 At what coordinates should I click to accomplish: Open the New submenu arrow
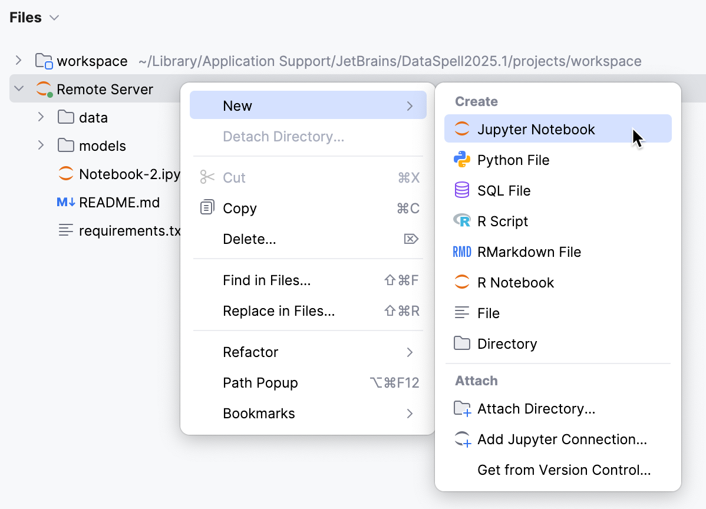point(410,106)
